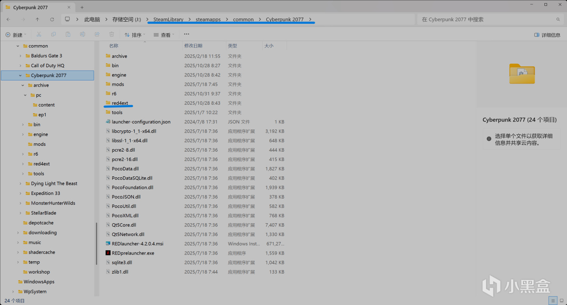This screenshot has width=567, height=305.
Task: Select Qt5Core.dll file
Action: (124, 225)
